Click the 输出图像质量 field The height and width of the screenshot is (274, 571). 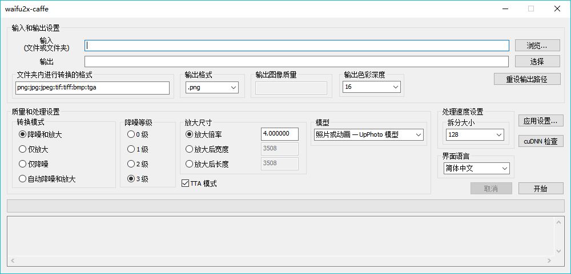291,88
